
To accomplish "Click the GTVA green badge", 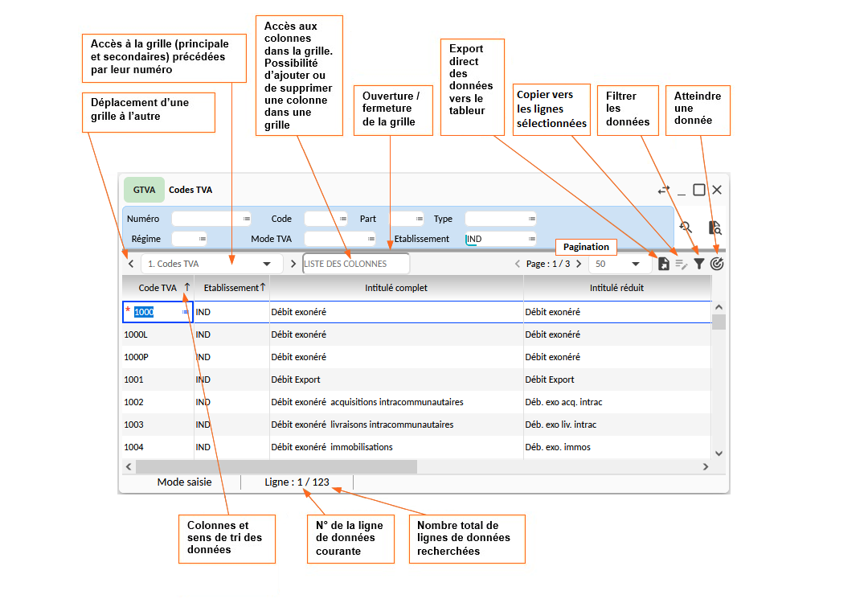I will [x=144, y=190].
